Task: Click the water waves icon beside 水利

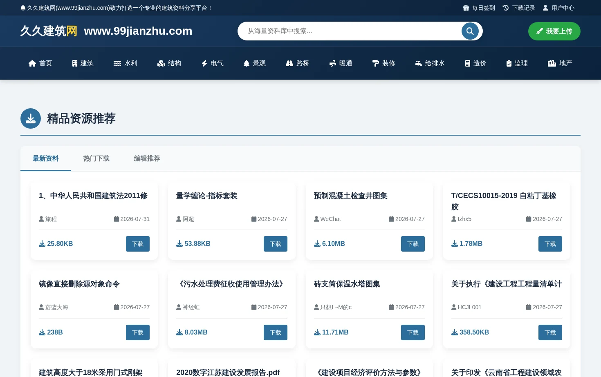Action: click(117, 63)
